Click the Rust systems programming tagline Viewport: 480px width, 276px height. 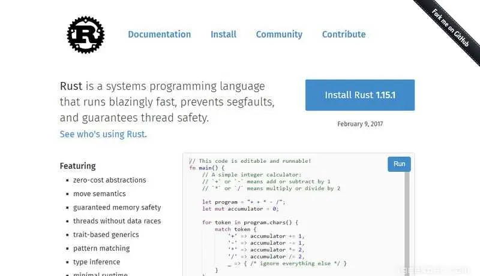point(167,102)
